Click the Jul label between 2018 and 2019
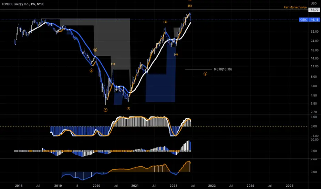321x189 pixels. pos(38,186)
